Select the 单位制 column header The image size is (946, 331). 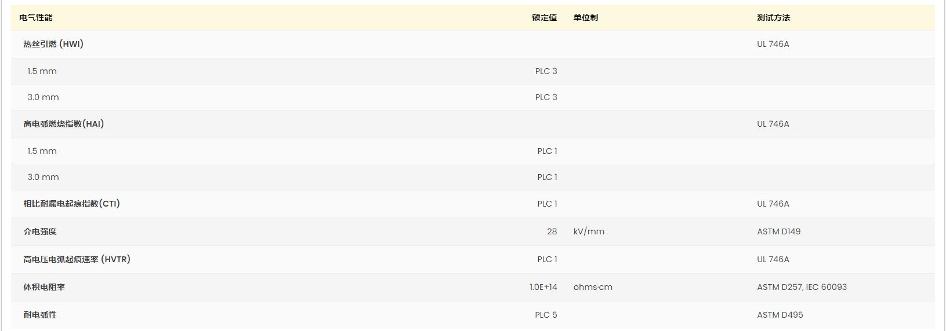(585, 17)
